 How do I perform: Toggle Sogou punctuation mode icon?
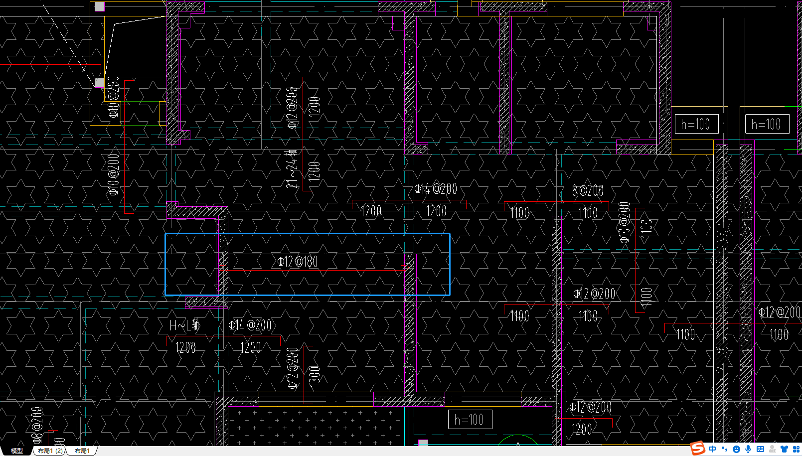tap(724, 449)
